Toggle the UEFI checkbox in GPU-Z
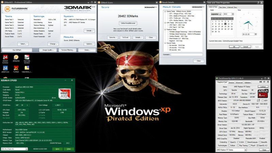This screenshot has width=272, height=153. click(x=263, y=101)
